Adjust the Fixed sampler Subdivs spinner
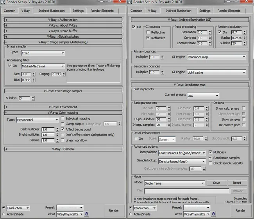Image resolution: width=254 pixels, height=219 pixels. point(33,98)
